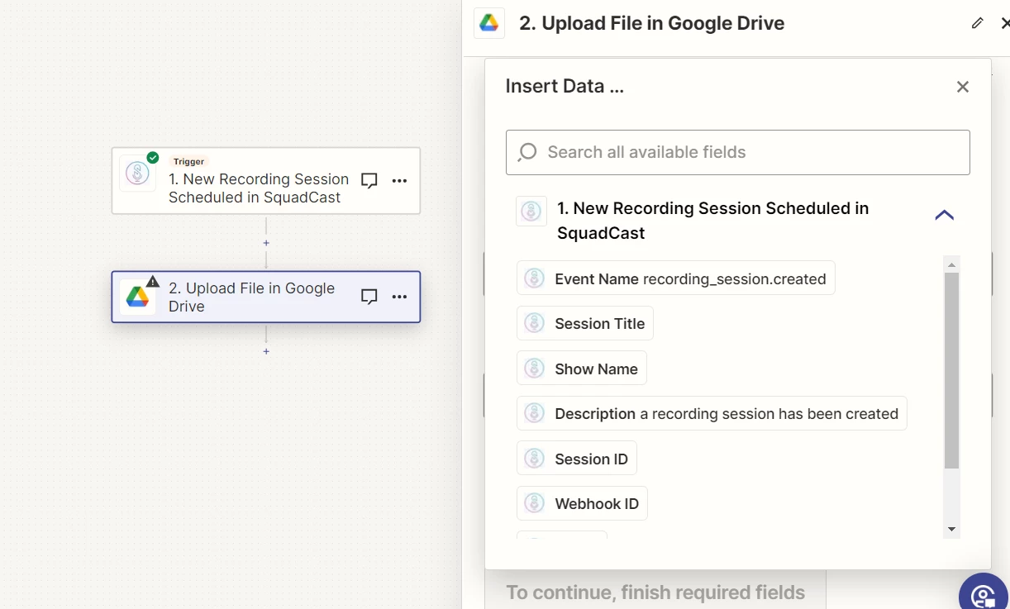Select the Show Name data pill

[x=581, y=369]
